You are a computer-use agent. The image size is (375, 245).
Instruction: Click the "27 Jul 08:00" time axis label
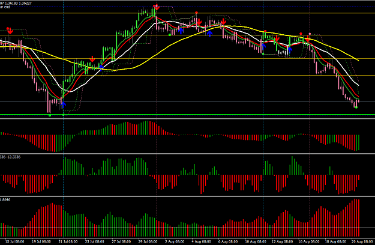point(121,241)
